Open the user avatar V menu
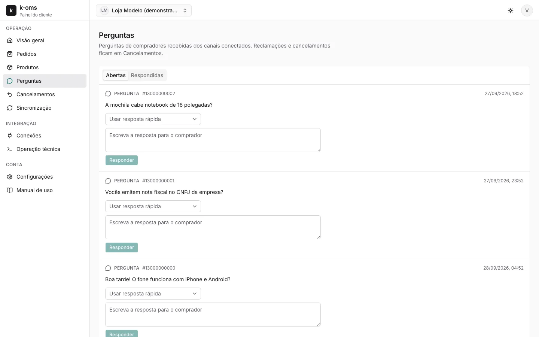 click(x=527, y=10)
